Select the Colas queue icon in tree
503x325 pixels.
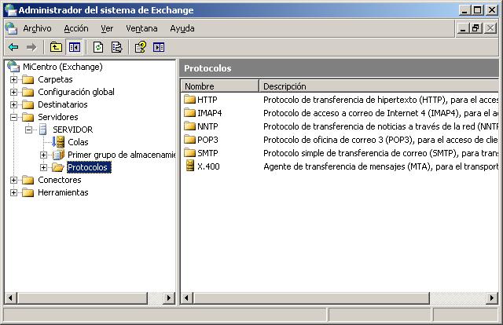[x=58, y=142]
